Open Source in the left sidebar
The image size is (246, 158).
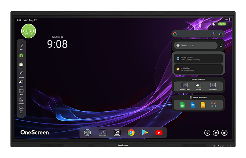pos(21,82)
